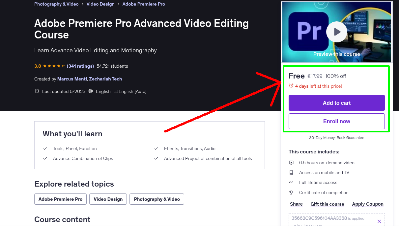
Task: Open the Video Design breadcrumb
Action: pyautogui.click(x=100, y=4)
